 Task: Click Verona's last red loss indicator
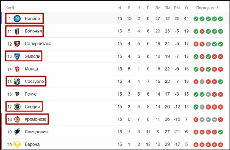click(x=220, y=144)
